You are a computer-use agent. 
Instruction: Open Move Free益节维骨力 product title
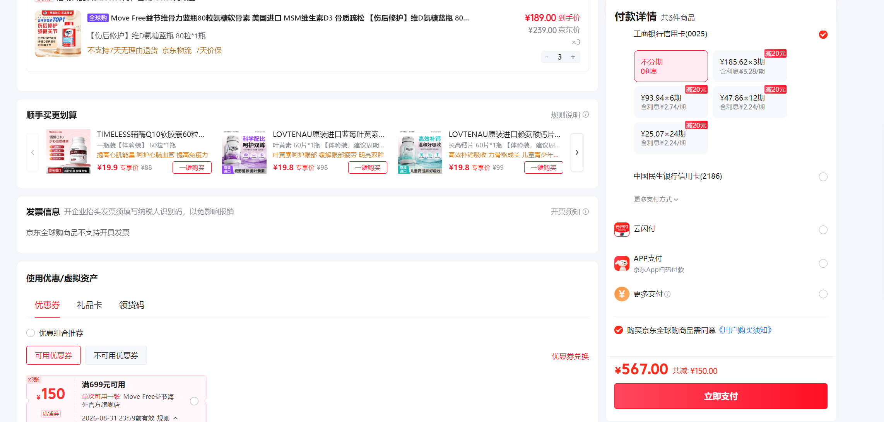(290, 18)
